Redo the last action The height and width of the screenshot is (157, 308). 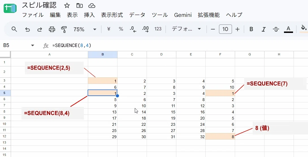(x=40, y=29)
